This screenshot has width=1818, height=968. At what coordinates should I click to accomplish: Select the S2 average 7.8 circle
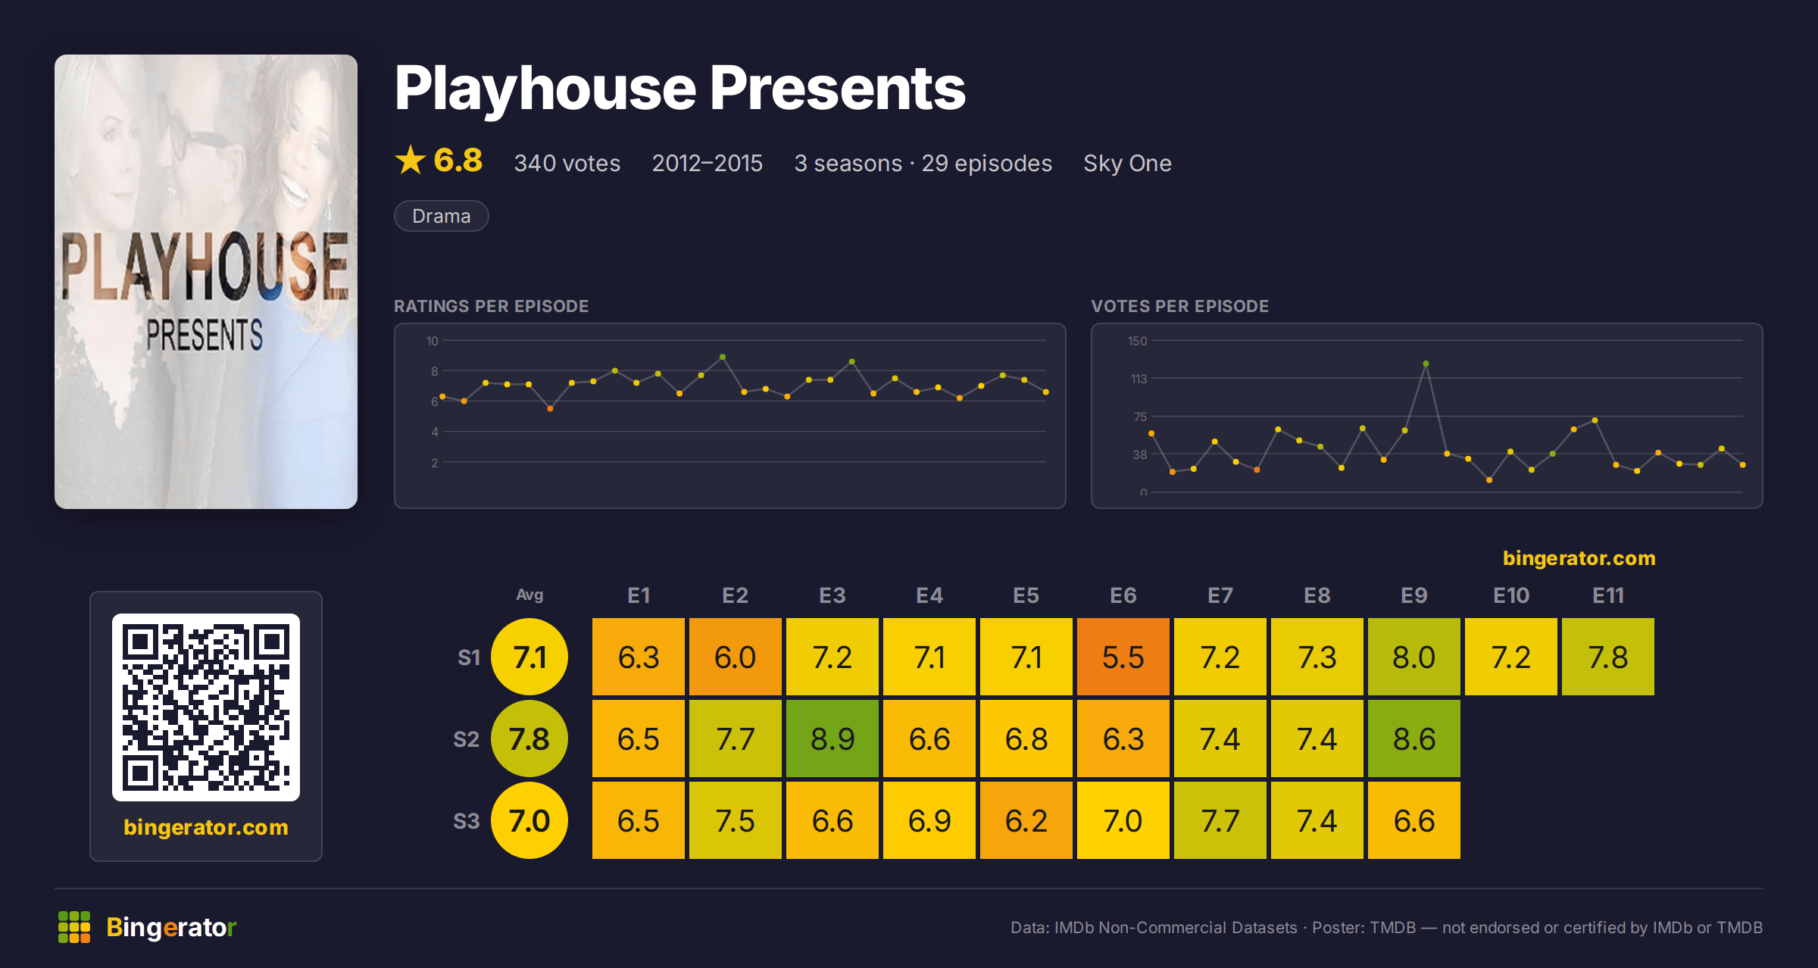click(529, 738)
